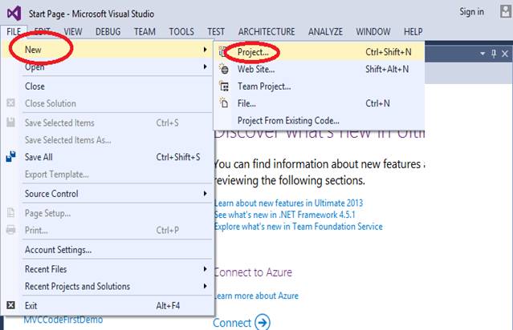The image size is (513, 330).
Task: Click the New File icon
Action: point(222,103)
